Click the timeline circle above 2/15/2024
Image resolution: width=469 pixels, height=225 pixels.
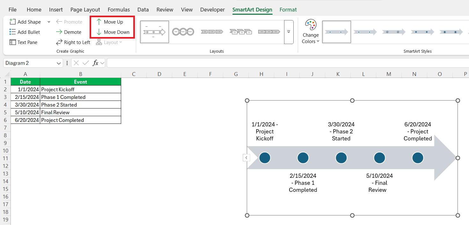point(303,158)
